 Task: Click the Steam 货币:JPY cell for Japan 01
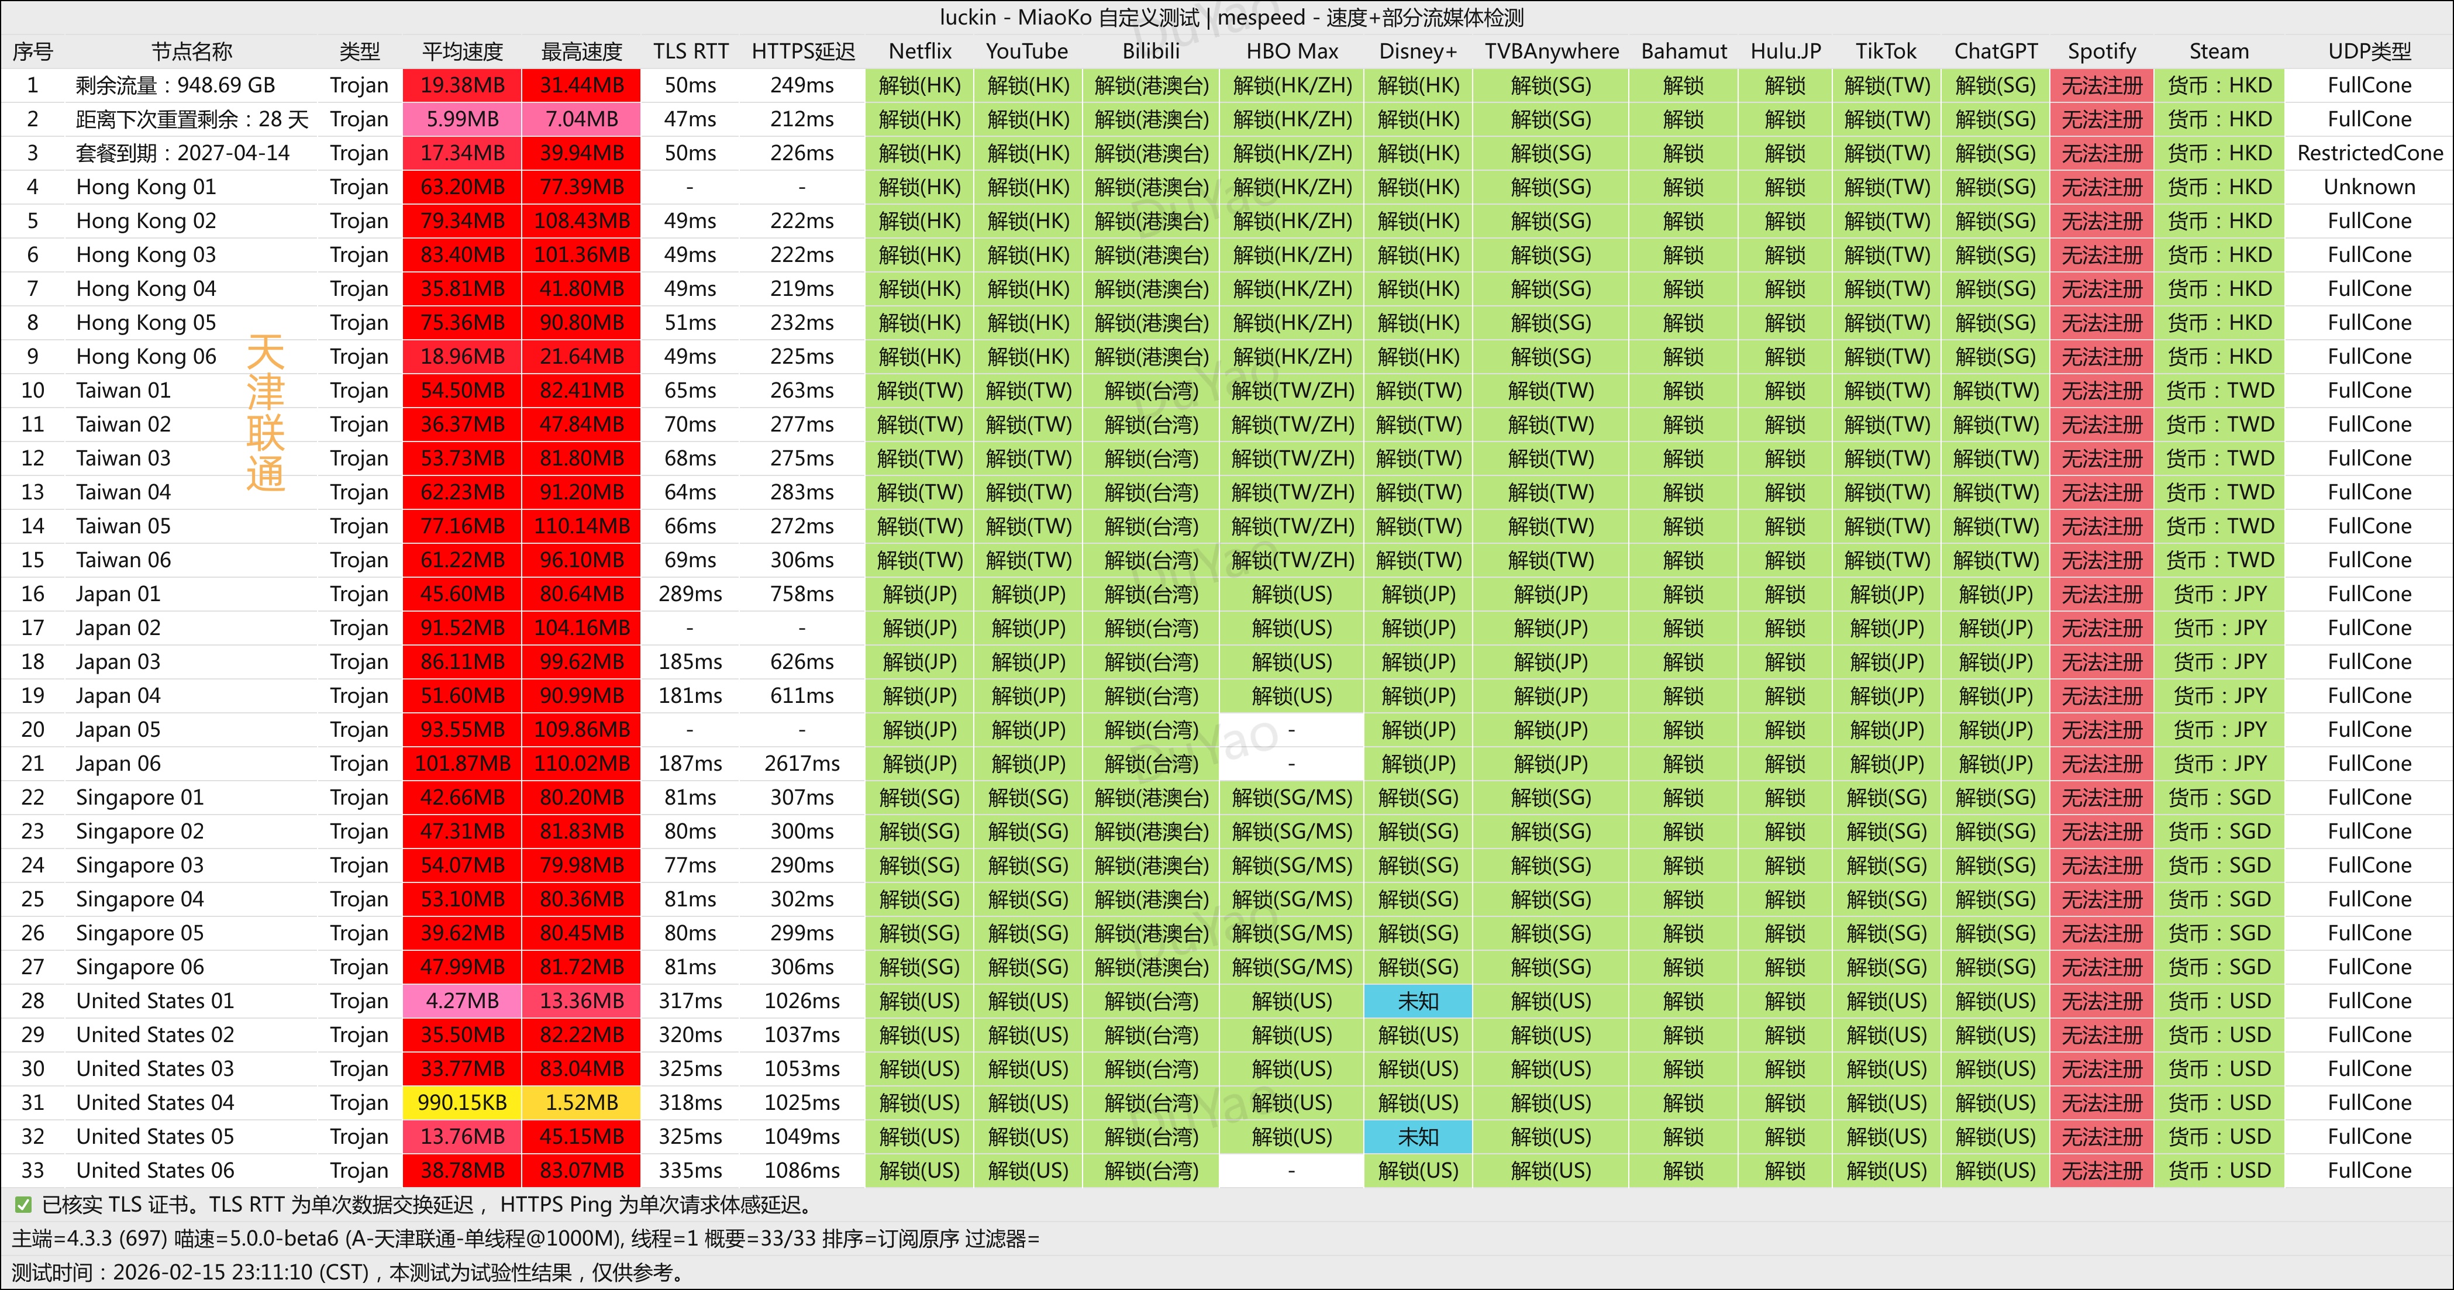[2219, 594]
